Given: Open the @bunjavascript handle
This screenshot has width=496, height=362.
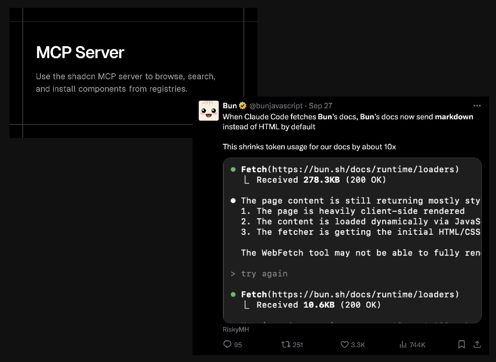Looking at the screenshot, I should point(276,105).
